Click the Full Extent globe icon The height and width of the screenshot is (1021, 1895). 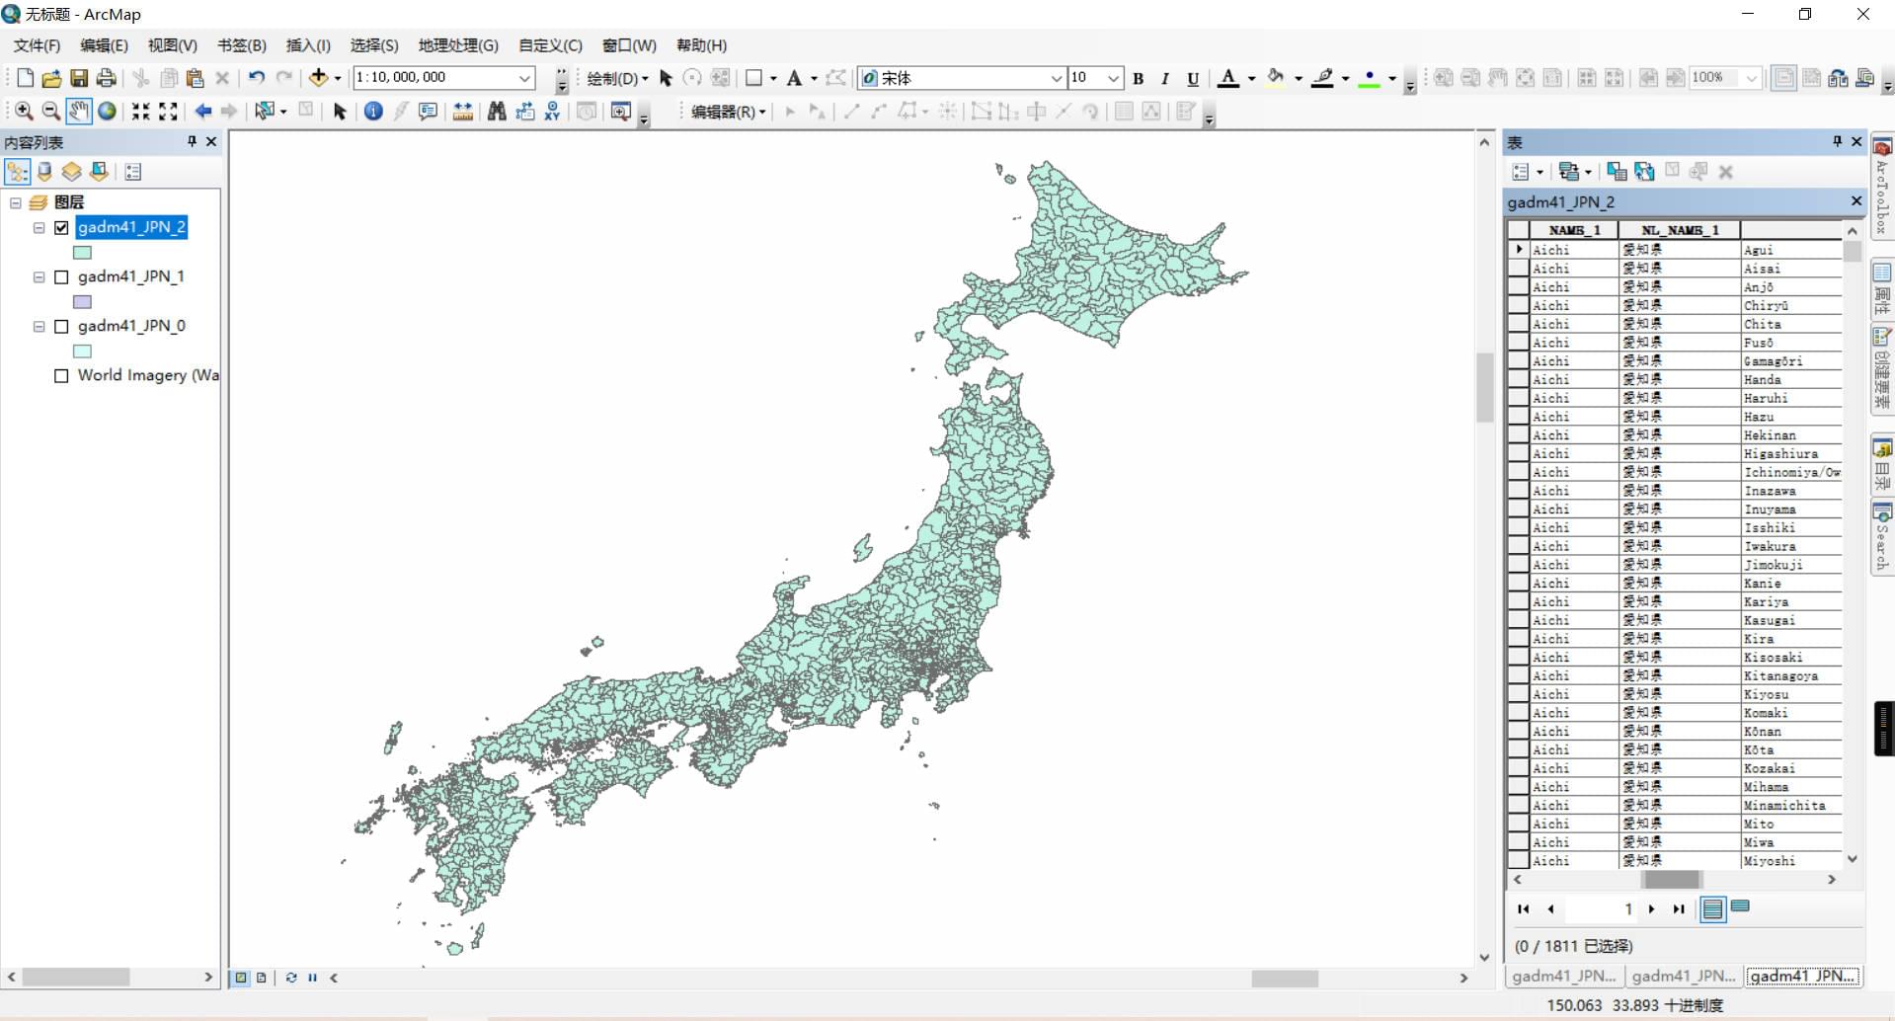point(107,112)
